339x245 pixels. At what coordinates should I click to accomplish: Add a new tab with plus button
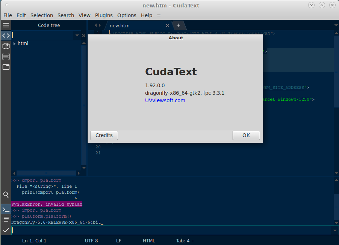pyautogui.click(x=178, y=25)
